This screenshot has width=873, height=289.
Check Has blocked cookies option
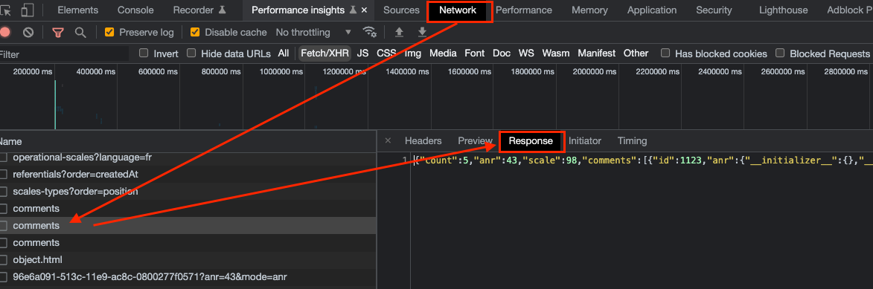[665, 53]
